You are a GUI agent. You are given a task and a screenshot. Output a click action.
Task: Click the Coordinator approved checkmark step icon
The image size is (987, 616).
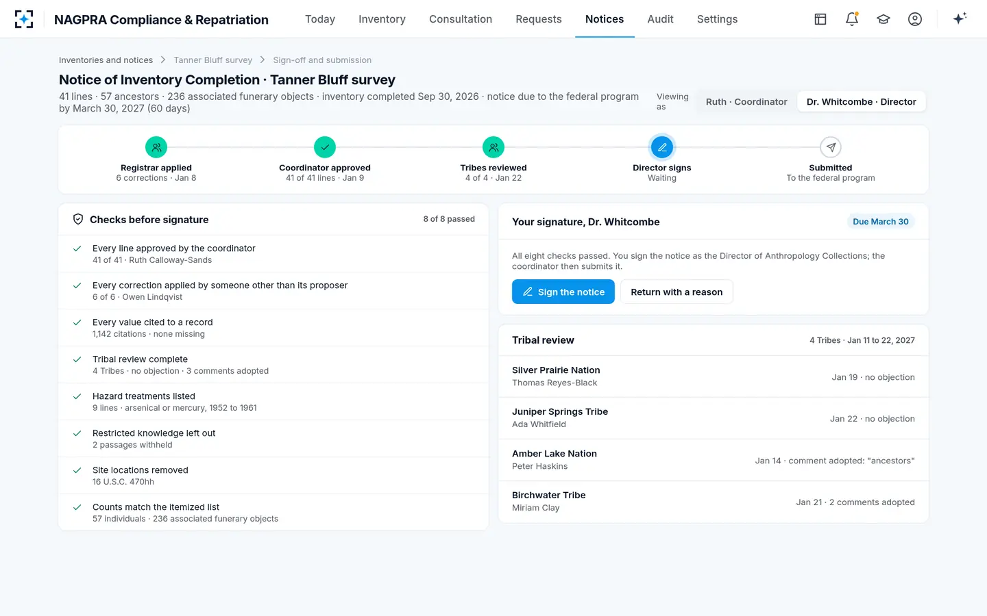(325, 147)
